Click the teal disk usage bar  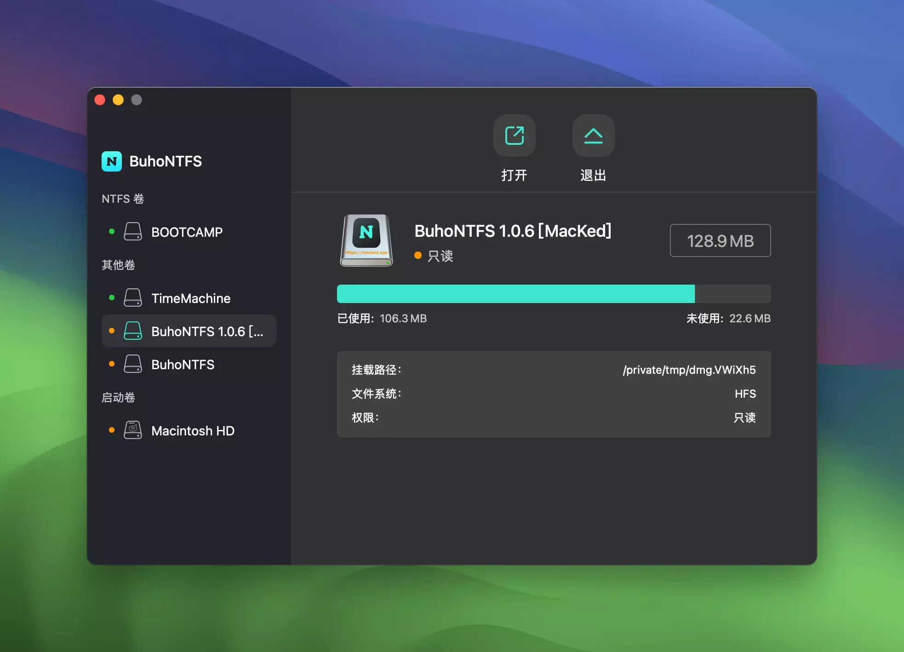tap(515, 294)
